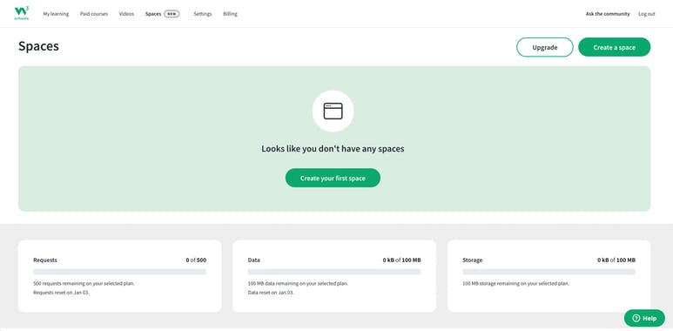The image size is (673, 331).
Task: Click "Requests reset on Jan 03" text
Action: (61, 293)
